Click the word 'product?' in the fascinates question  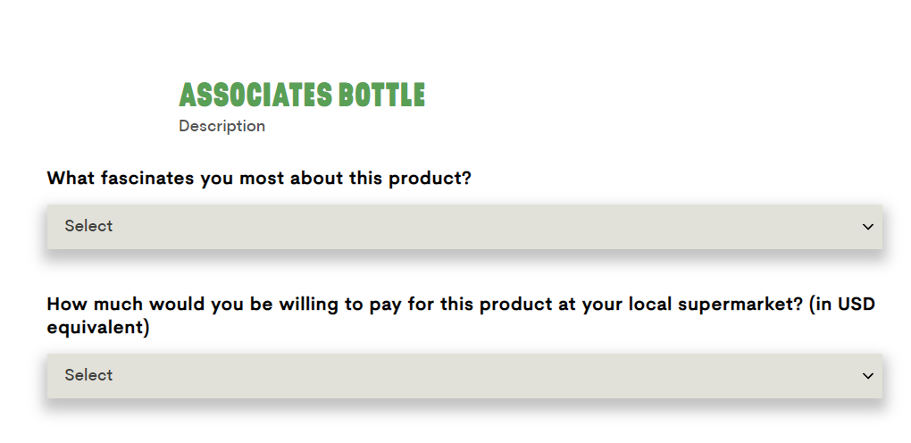(x=430, y=179)
